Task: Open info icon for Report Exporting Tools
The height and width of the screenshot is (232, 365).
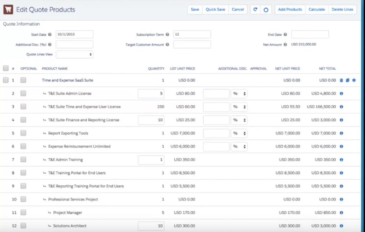Action: [x=341, y=133]
